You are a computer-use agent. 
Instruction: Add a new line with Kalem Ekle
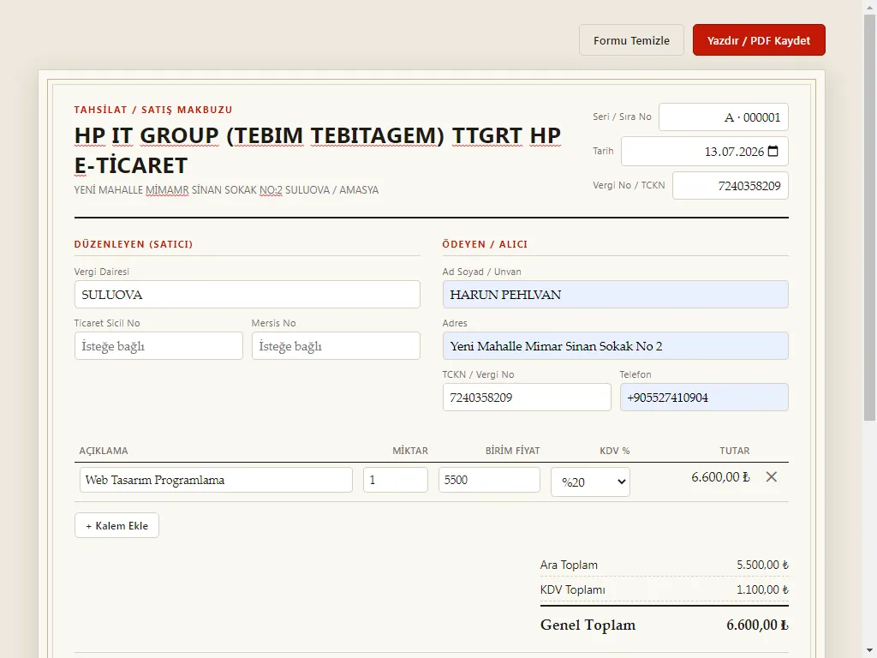(x=116, y=525)
